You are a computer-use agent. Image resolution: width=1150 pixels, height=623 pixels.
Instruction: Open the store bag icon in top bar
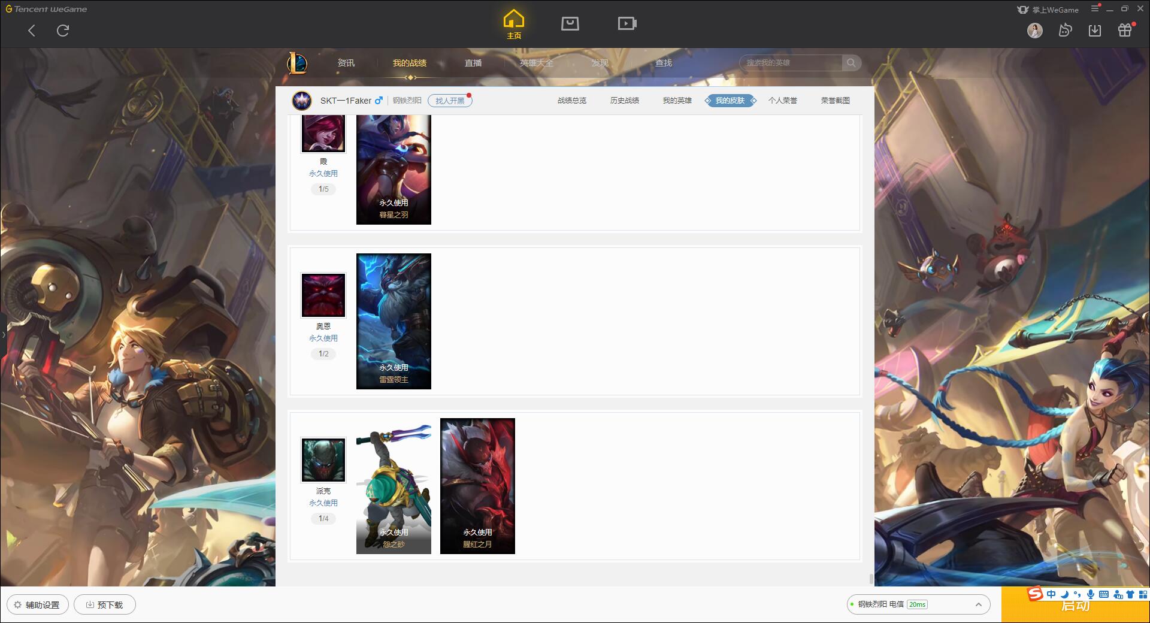tap(570, 23)
